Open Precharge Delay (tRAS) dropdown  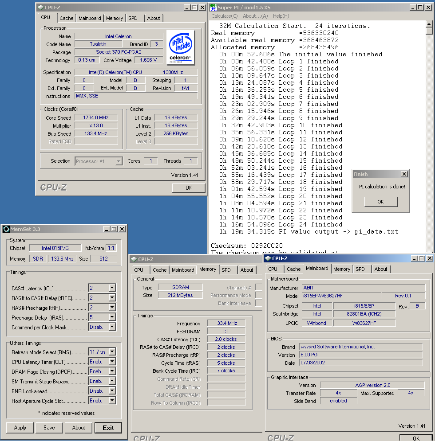(112, 317)
